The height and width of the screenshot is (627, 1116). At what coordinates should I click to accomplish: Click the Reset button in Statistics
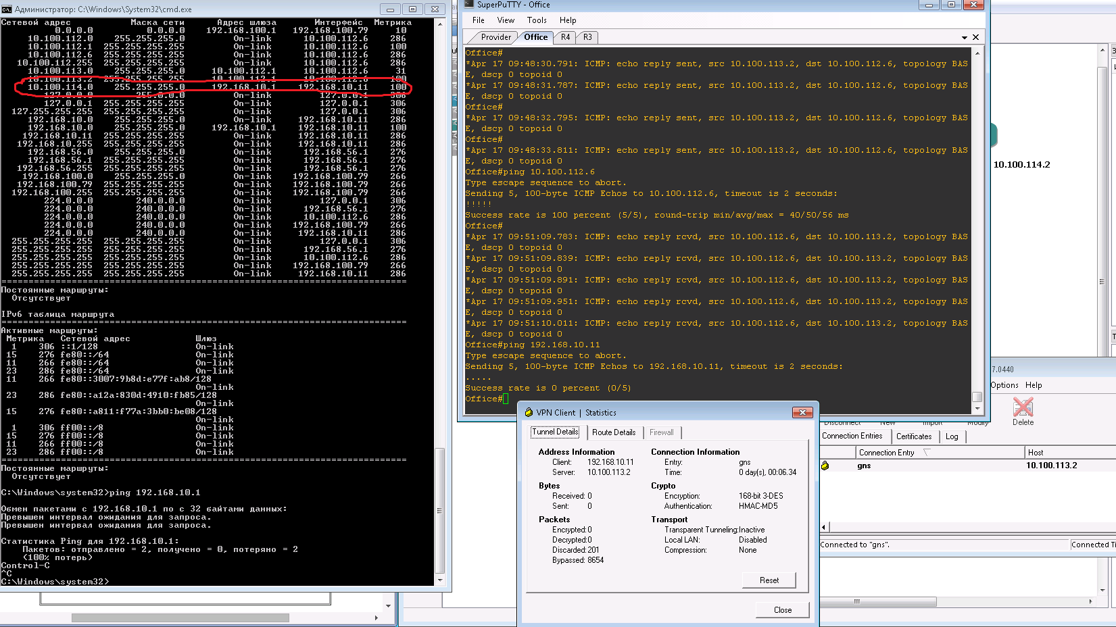tap(769, 580)
